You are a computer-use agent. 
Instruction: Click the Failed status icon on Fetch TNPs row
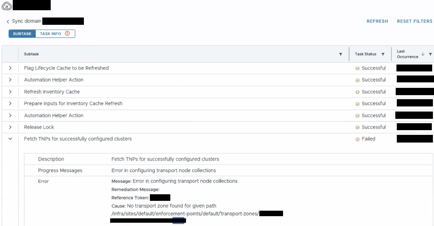pyautogui.click(x=357, y=139)
